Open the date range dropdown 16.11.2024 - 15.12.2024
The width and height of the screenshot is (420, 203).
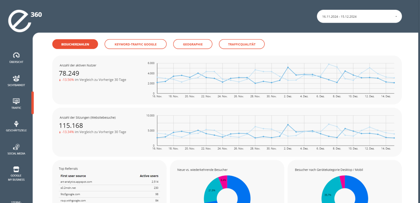click(x=359, y=17)
